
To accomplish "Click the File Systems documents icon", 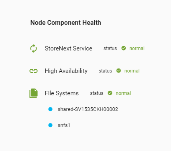I will (x=34, y=93).
